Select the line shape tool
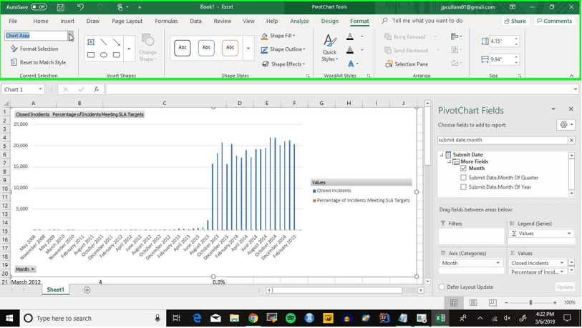Screen dimensions: 582x328 [x=104, y=42]
